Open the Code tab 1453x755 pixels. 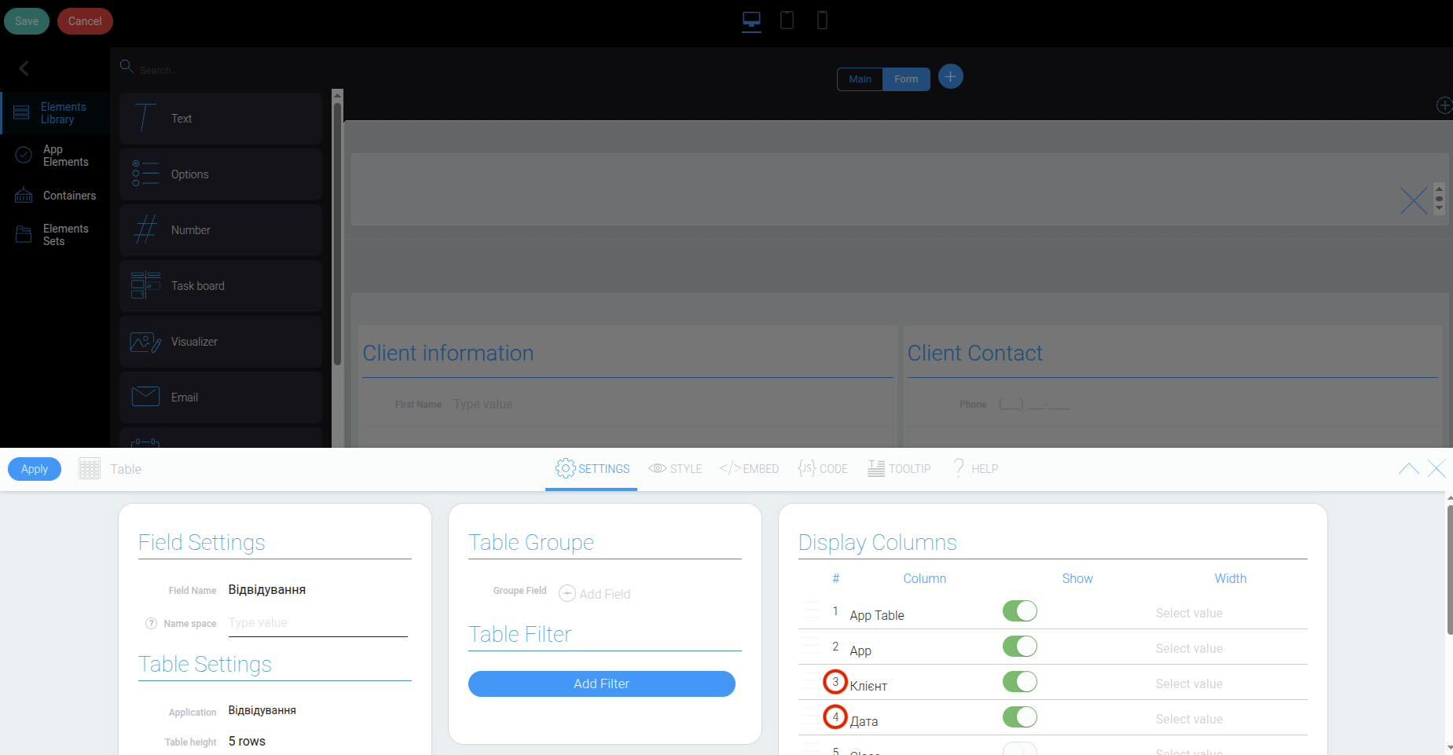(823, 469)
